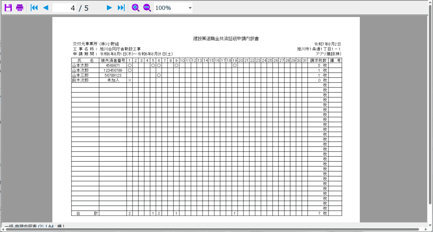This screenshot has width=433, height=232.
Task: Click the 被共済者番号 column header
Action: click(x=113, y=61)
